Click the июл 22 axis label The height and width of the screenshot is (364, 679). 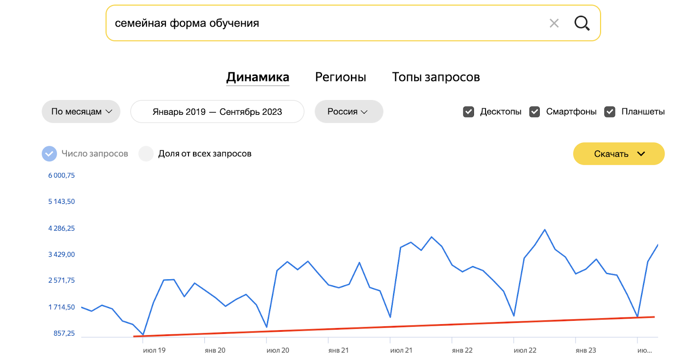525,350
